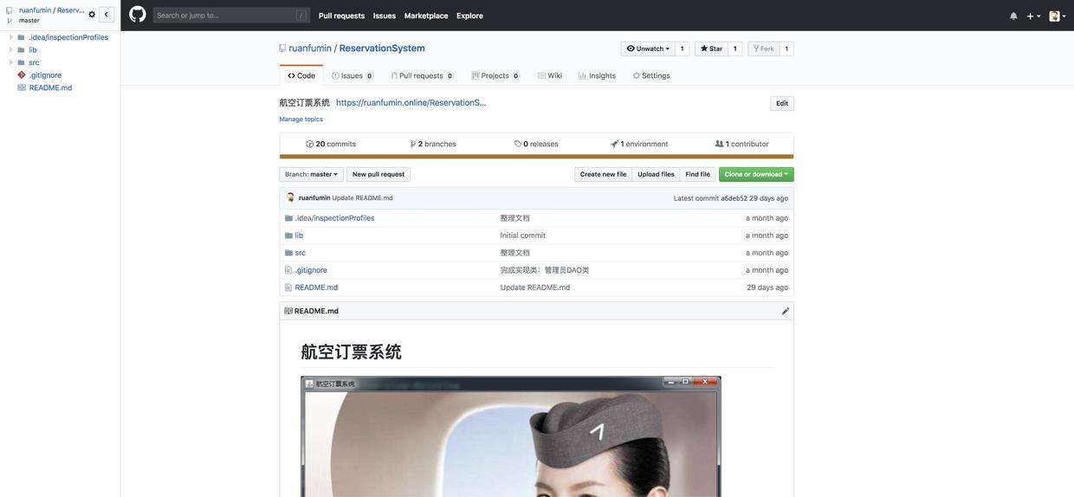
Task: Open Initial commit message for lib
Action: 523,236
